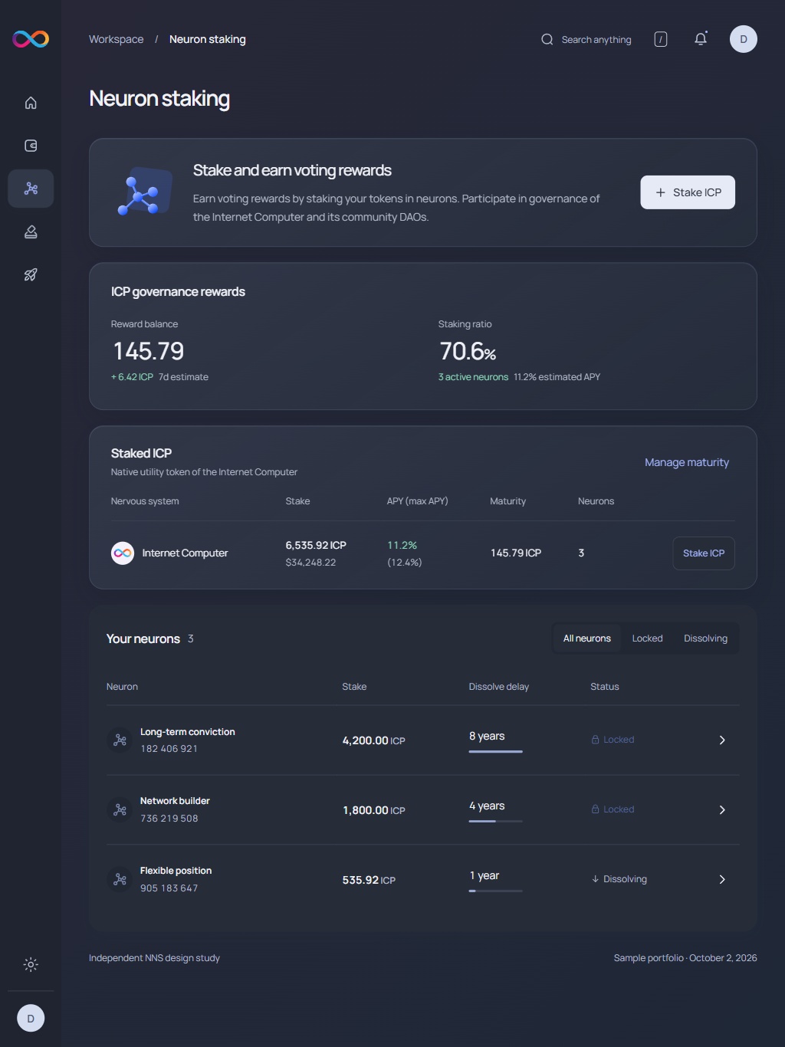Image resolution: width=785 pixels, height=1047 pixels.
Task: Click the 8 years dissolve delay bar
Action: tap(495, 752)
